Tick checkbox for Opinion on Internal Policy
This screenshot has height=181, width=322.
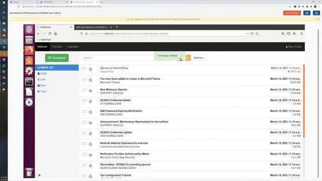(x=85, y=69)
